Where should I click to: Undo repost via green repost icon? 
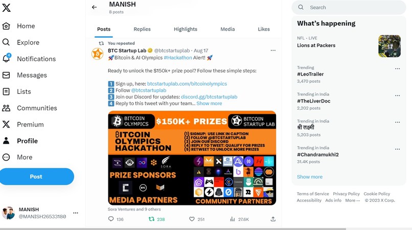click(151, 219)
